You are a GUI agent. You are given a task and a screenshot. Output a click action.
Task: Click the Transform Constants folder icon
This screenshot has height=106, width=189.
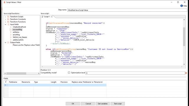(8, 19)
